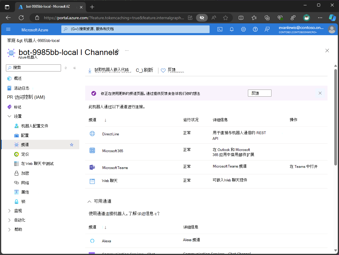
Task: Click the sidebar 搜索 box
Action: (34, 68)
